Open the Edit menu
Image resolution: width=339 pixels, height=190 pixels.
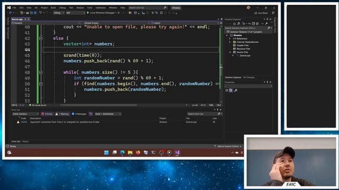pyautogui.click(x=21, y=7)
